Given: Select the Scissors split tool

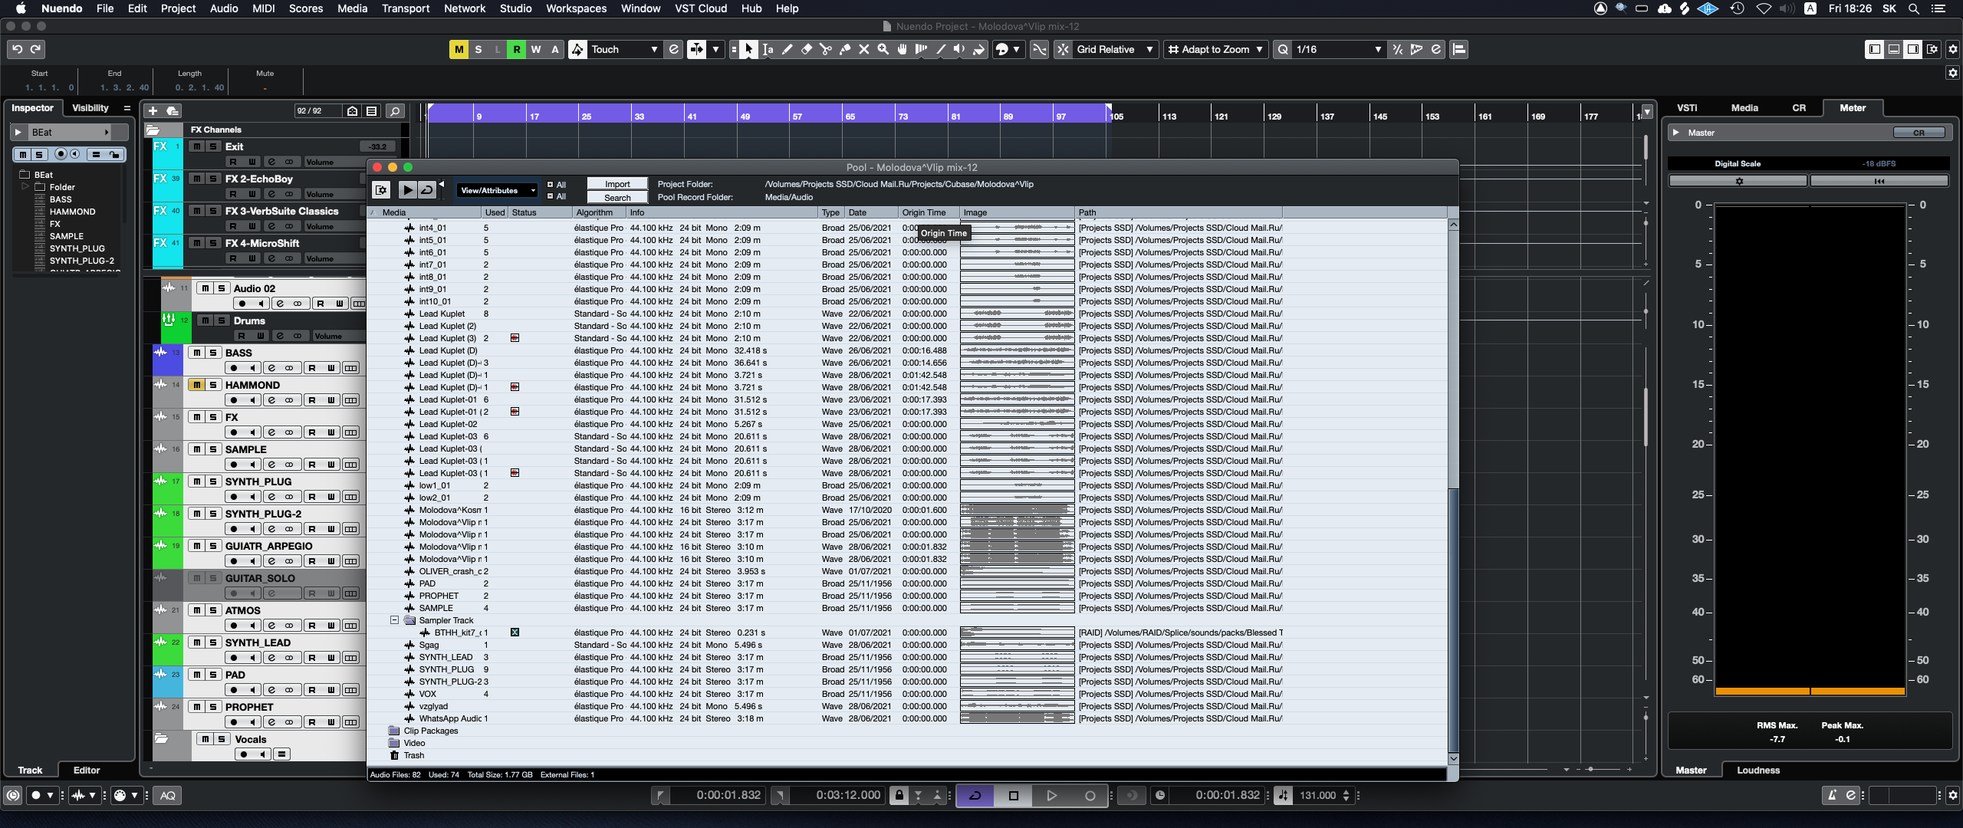Looking at the screenshot, I should pyautogui.click(x=826, y=49).
